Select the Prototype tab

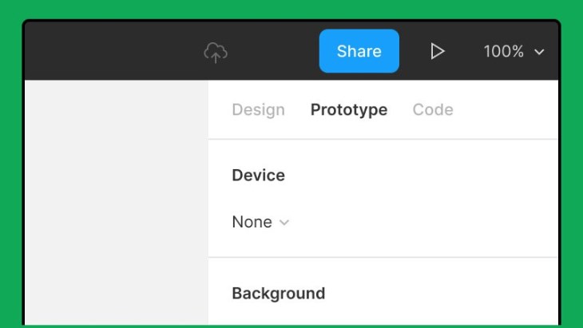click(x=349, y=109)
